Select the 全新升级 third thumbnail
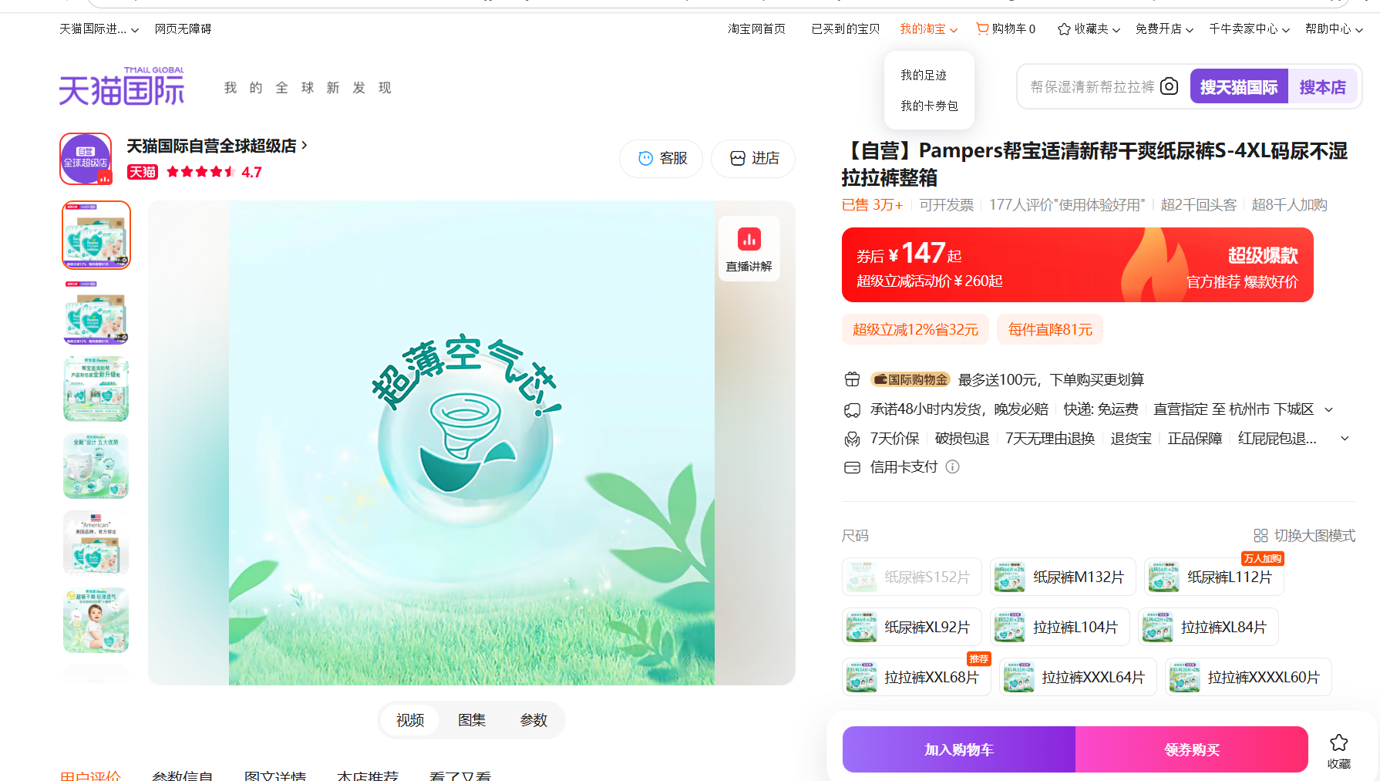1380x781 pixels. [x=96, y=389]
